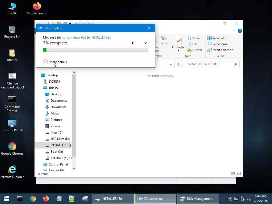Open the Properties button in ribbon
The width and height of the screenshot is (272, 204).
[x=179, y=43]
